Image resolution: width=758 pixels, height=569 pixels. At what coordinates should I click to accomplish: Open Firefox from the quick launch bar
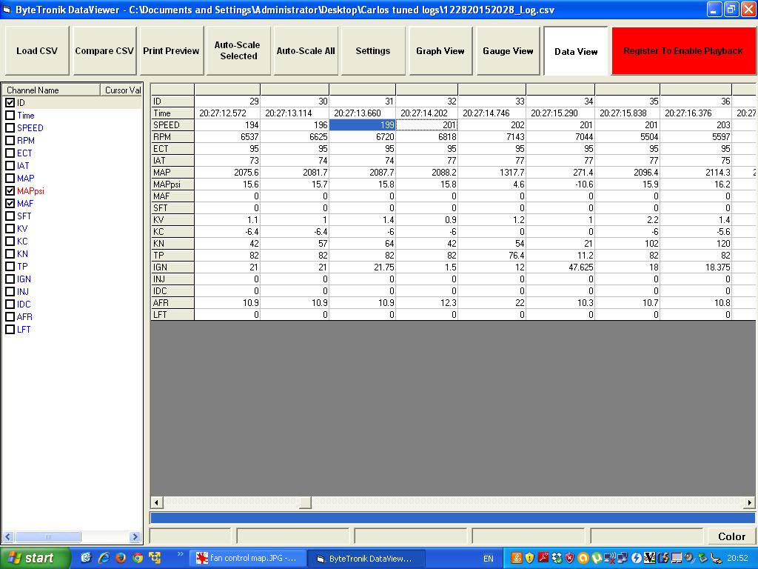(120, 558)
